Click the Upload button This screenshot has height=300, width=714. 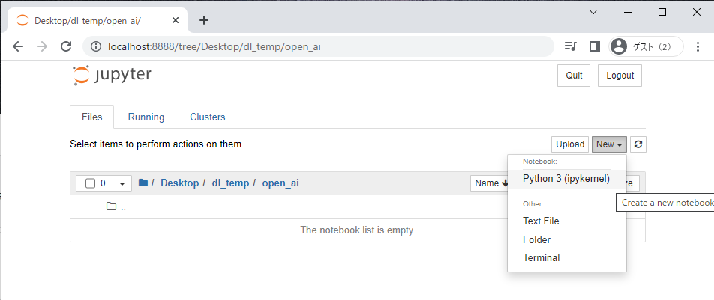(x=570, y=144)
